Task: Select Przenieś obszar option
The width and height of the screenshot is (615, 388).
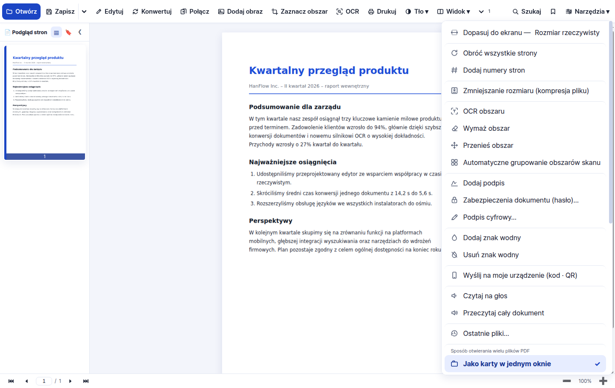Action: (525, 145)
